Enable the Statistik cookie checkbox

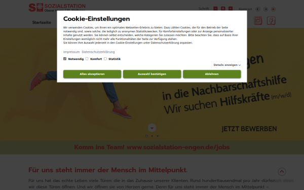105,59
